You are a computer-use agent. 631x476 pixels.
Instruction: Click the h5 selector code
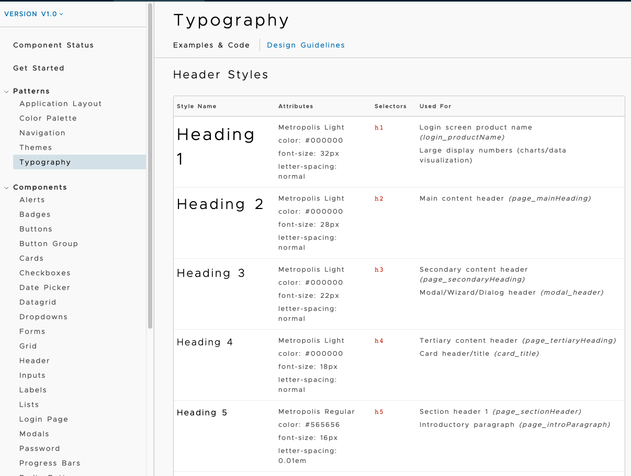[379, 412]
